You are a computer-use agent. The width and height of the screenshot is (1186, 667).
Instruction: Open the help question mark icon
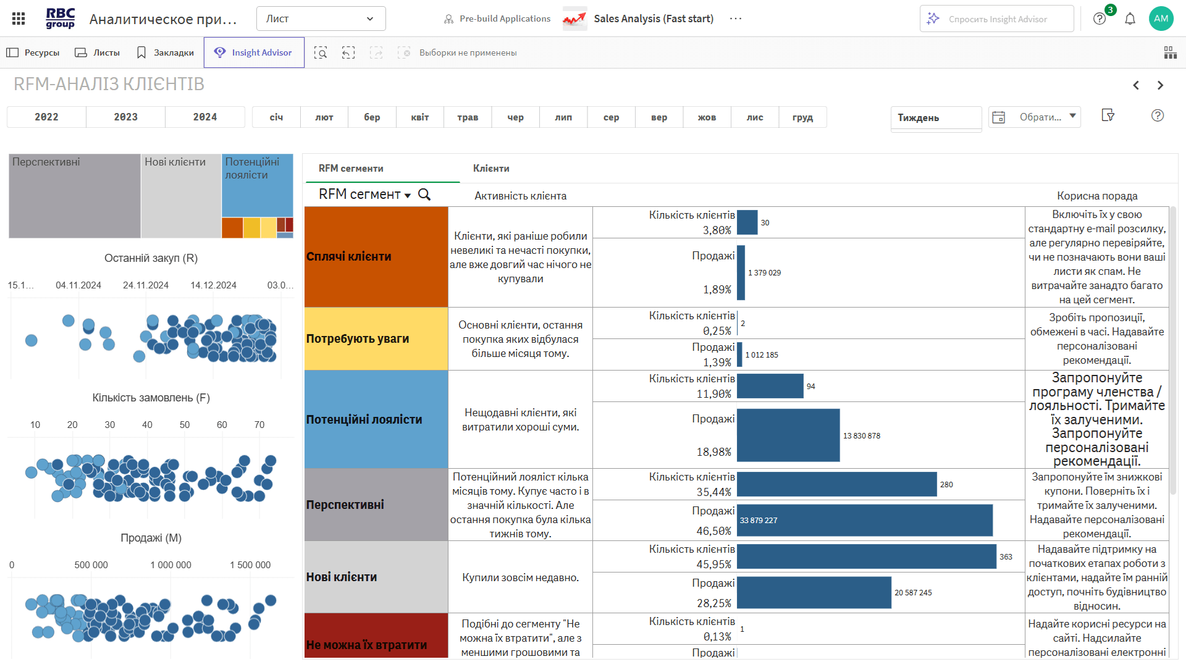tap(1100, 19)
